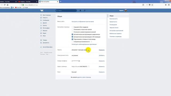Viewport: 171px width, 96px height.
Task: Uncheck Автоматически воспроизводить видеозаписи
Action: pyautogui.click(x=72, y=34)
